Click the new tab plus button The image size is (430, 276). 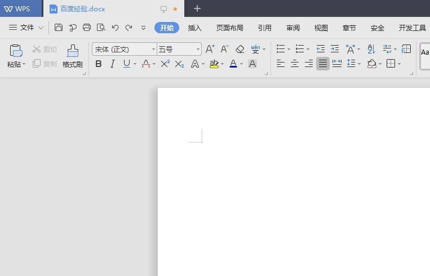(197, 8)
